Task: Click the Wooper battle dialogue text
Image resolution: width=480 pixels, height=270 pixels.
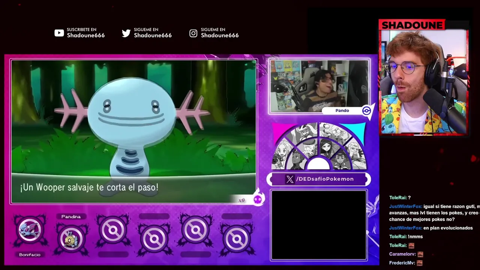Action: 89,187
